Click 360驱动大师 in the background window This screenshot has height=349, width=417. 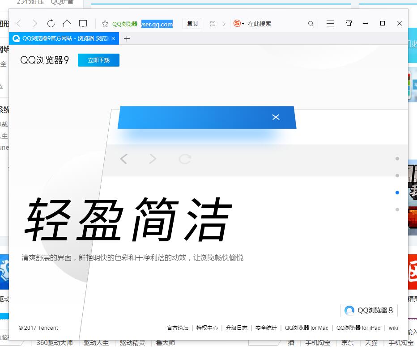(55, 343)
